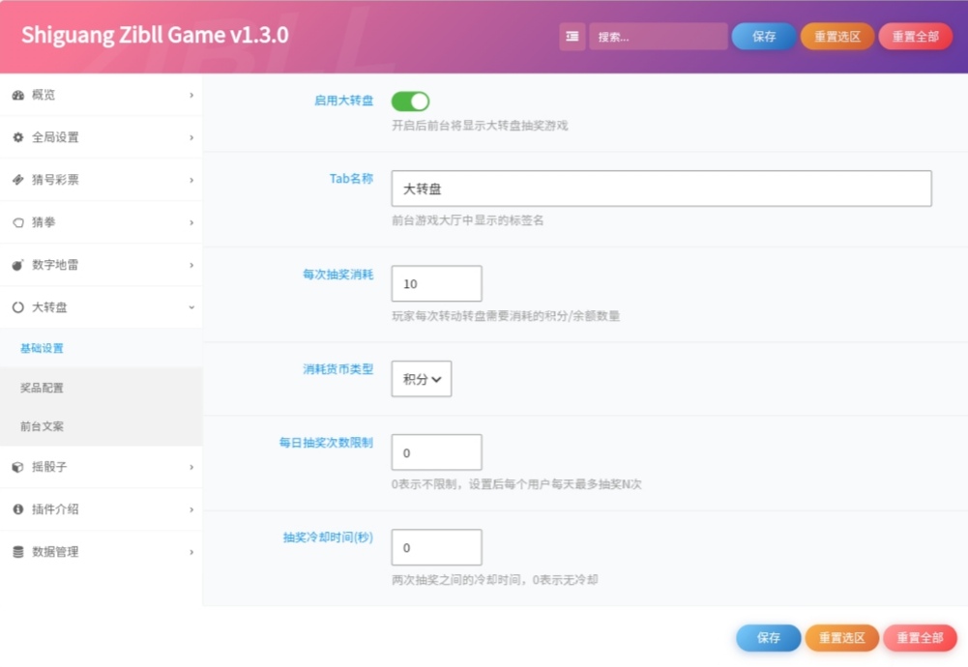Click the 每日抽奖次数限制 number field
This screenshot has height=667, width=968.
[436, 453]
